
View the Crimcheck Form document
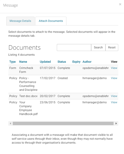[x=114, y=68]
